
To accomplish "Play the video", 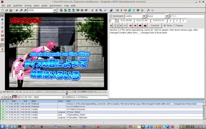I will 2,97.
